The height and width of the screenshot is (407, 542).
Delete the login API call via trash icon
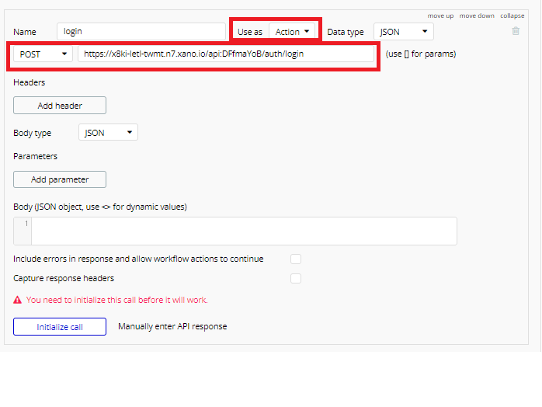point(516,31)
